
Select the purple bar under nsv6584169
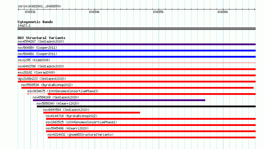(119, 100)
